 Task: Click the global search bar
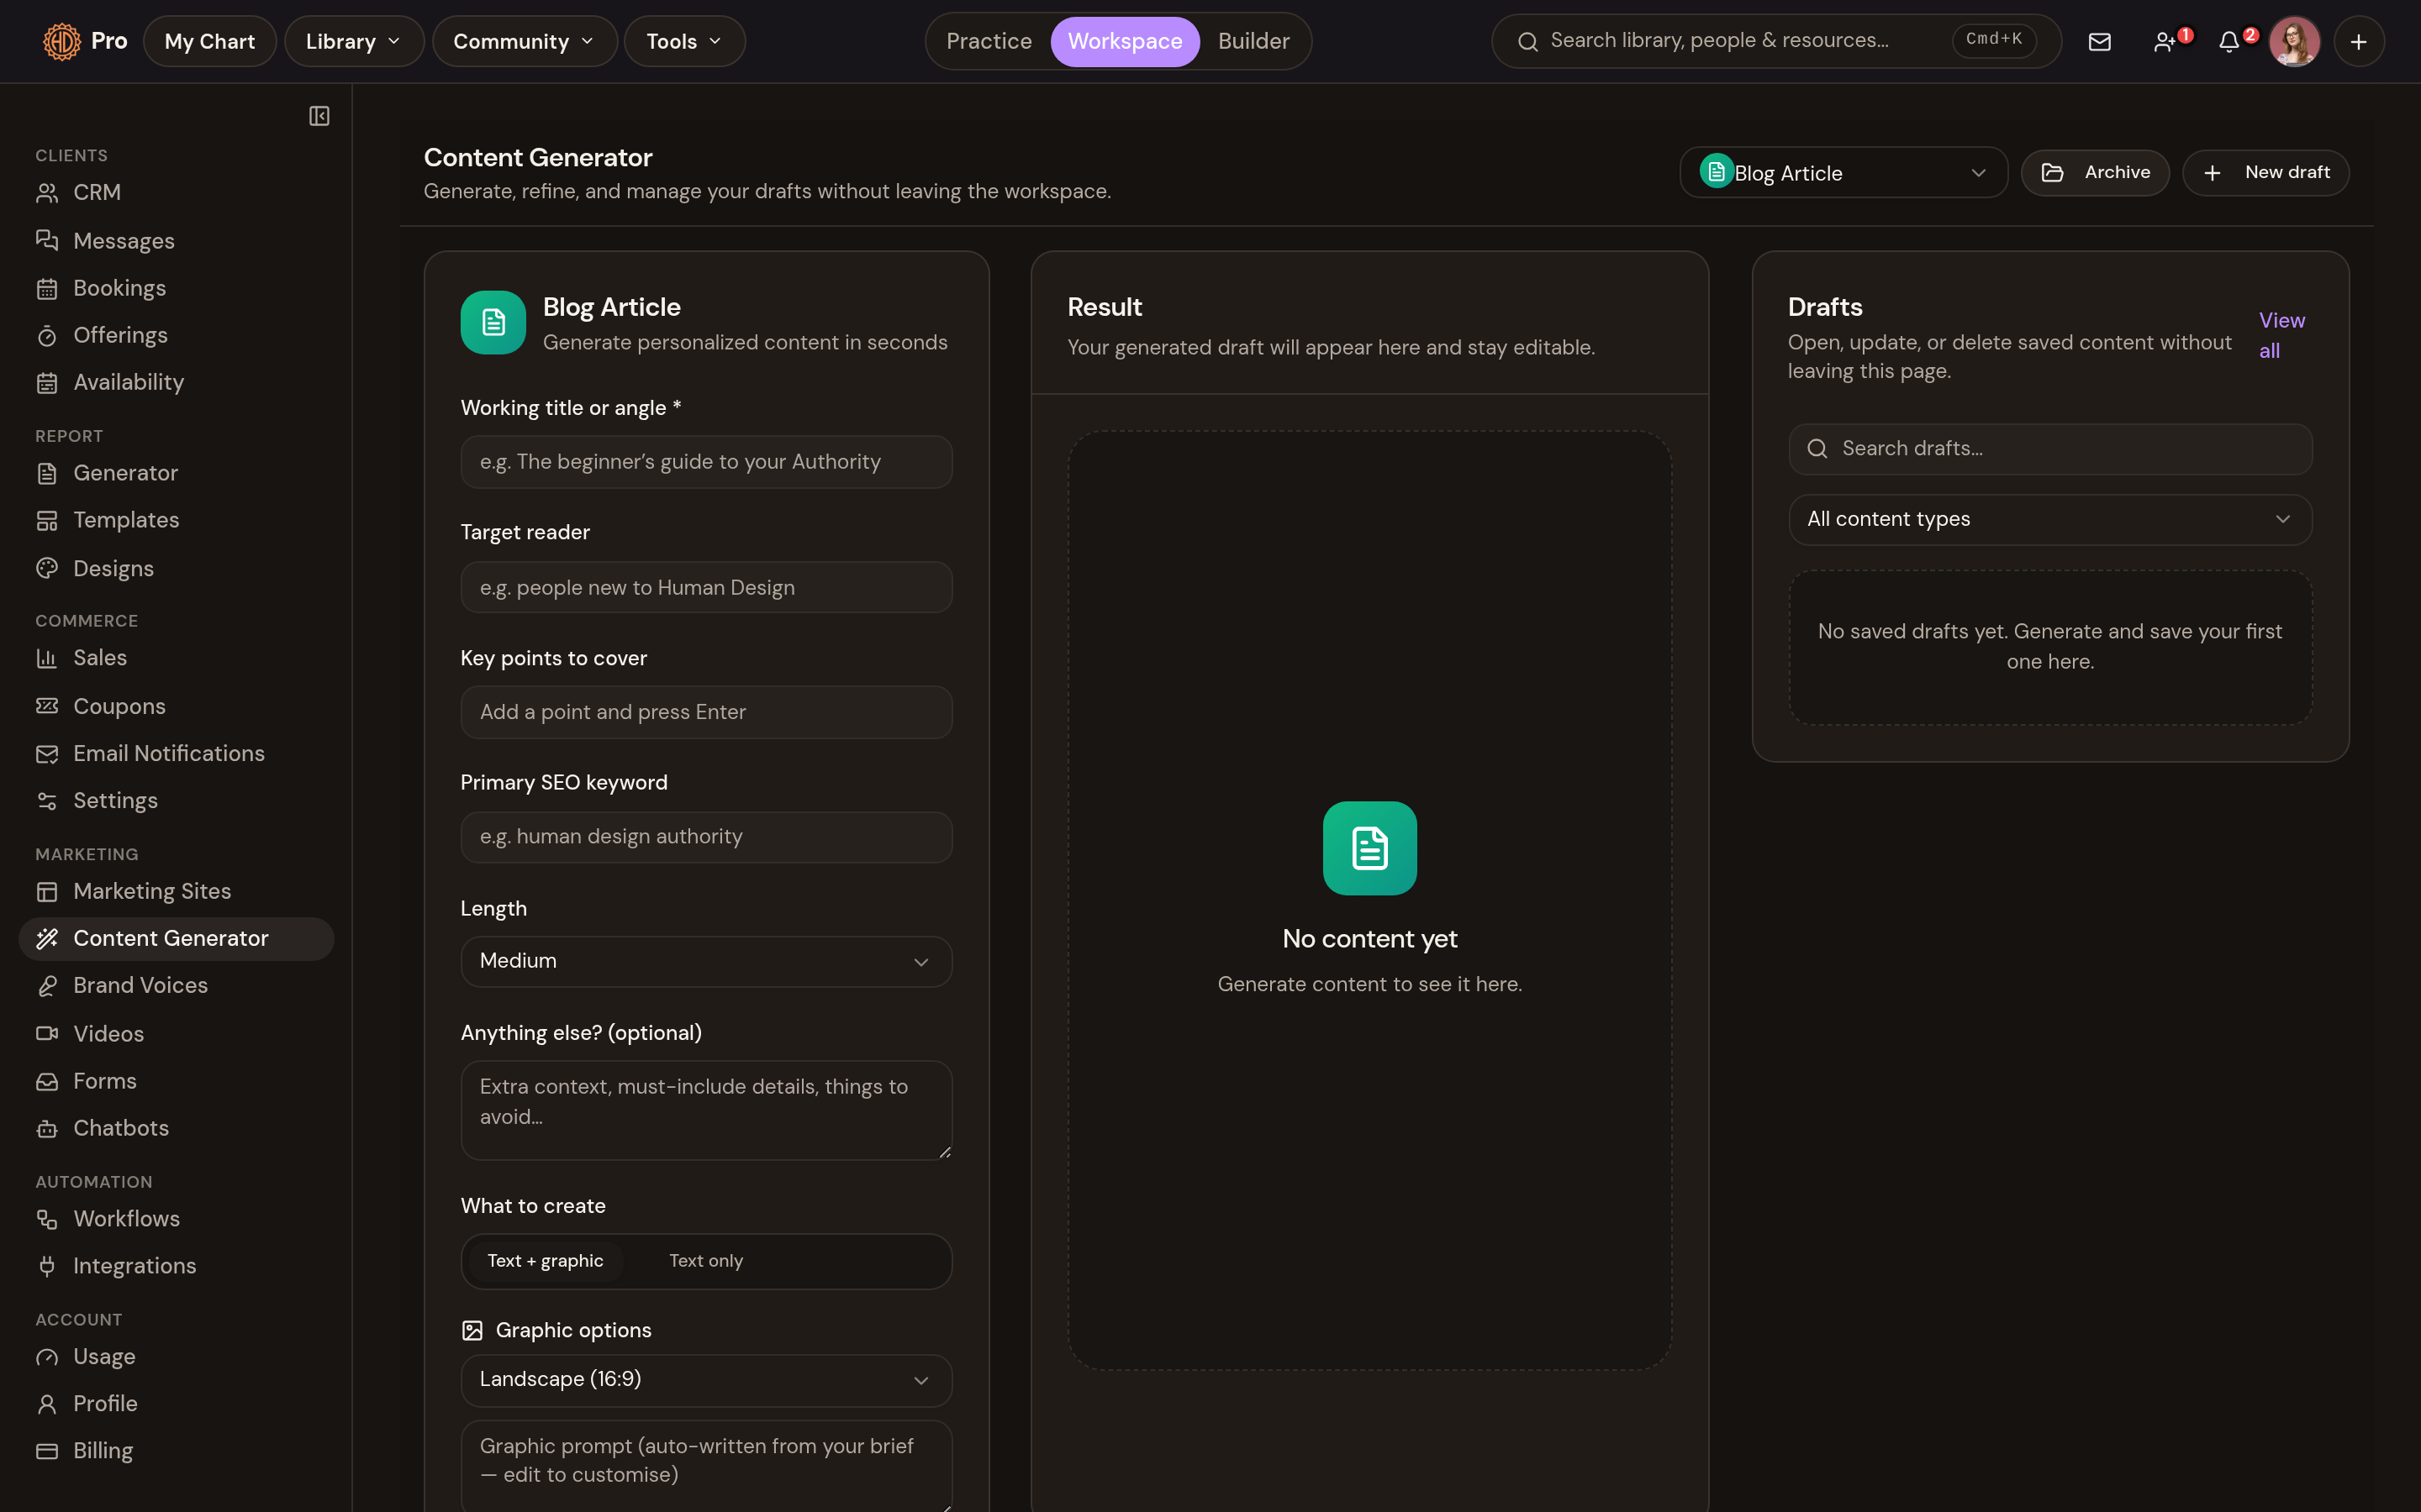1775,41
